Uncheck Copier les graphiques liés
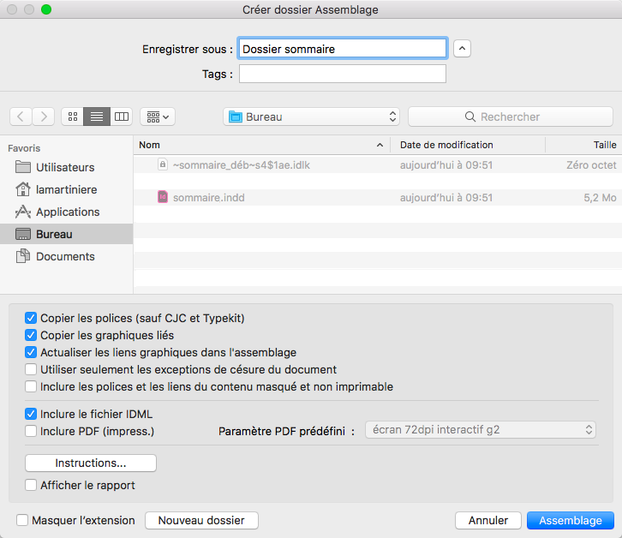 [x=32, y=335]
